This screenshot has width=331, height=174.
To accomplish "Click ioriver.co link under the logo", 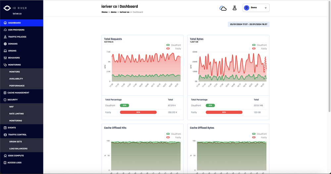I will pos(17,14).
